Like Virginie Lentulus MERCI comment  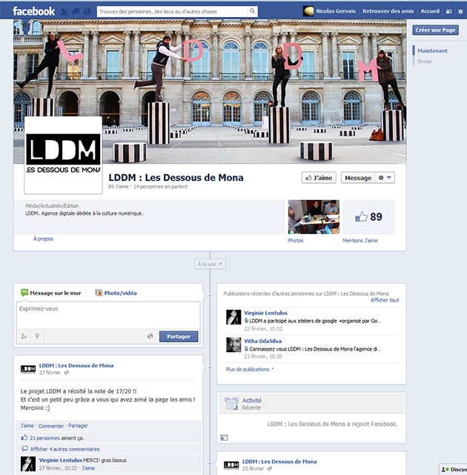[x=88, y=468]
